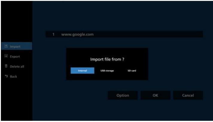Select the Import menu label
The width and height of the screenshot is (213, 122).
click(15, 46)
